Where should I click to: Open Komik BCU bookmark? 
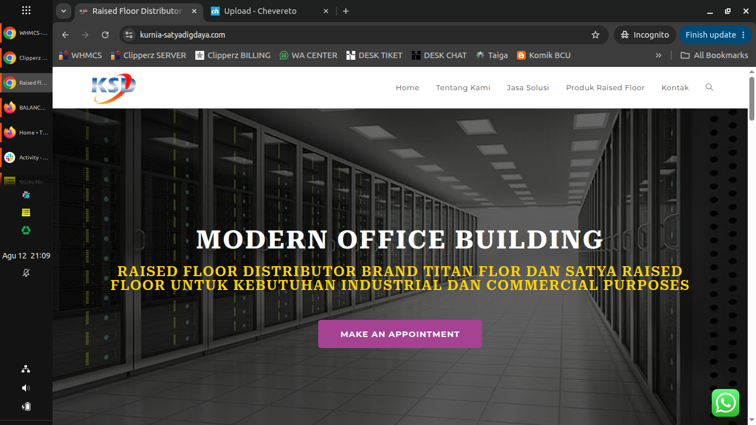click(x=543, y=55)
